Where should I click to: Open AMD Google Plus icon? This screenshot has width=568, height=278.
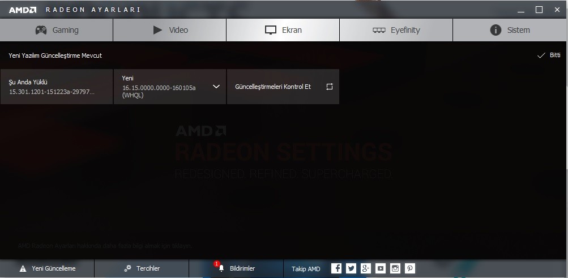[x=366, y=268]
